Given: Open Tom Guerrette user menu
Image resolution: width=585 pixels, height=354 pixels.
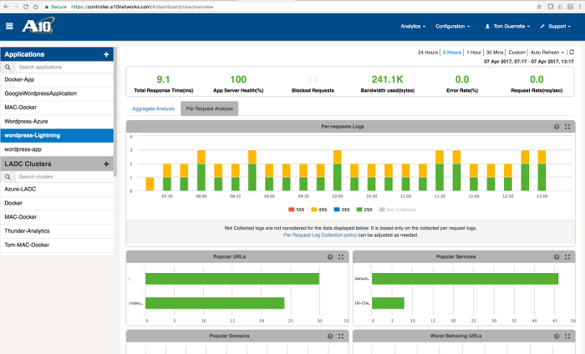Looking at the screenshot, I should pyautogui.click(x=507, y=27).
